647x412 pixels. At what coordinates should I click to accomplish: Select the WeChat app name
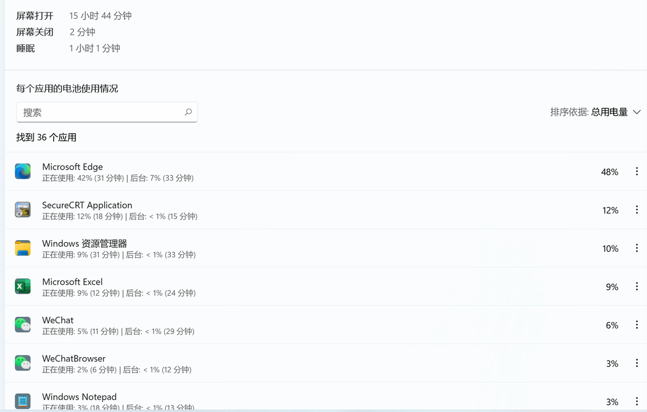coord(58,320)
